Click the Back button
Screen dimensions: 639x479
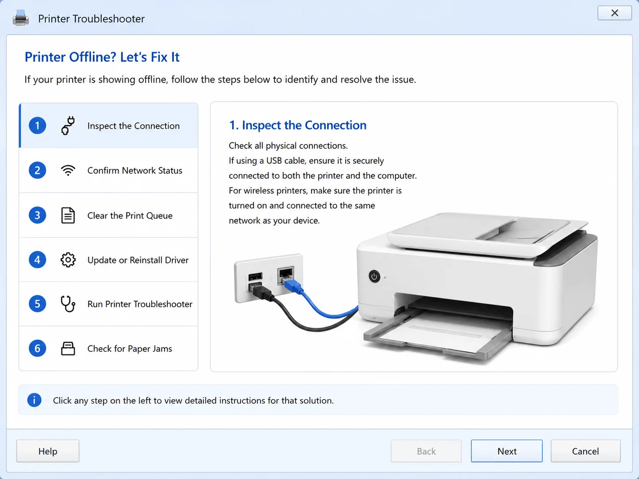click(x=426, y=451)
